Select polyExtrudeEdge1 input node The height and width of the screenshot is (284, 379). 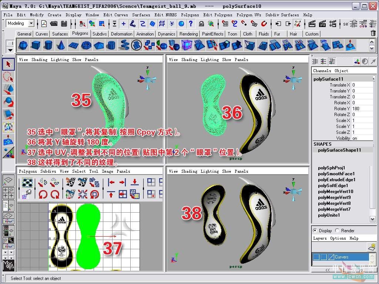(x=337, y=180)
